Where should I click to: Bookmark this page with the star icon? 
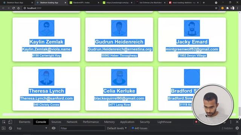tap(216, 8)
